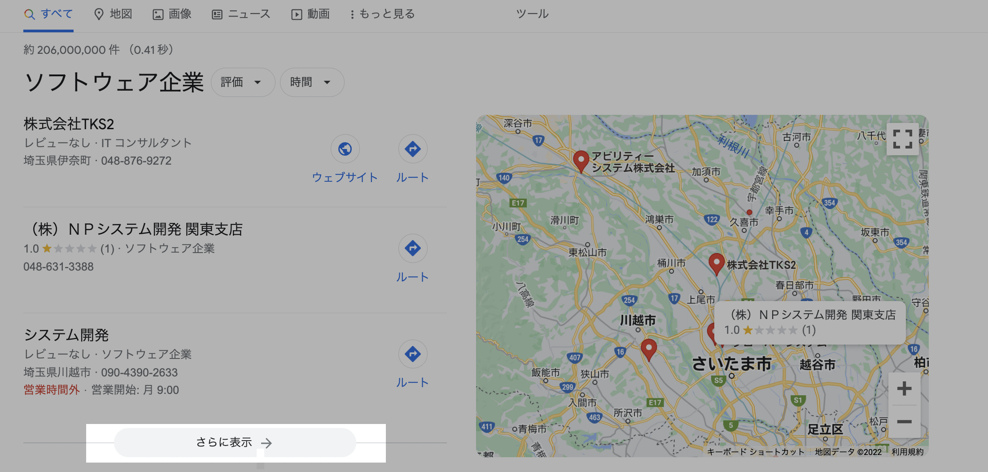The image size is (988, 472).
Task: Click the map pin icon in 地図 tab
Action: point(99,14)
